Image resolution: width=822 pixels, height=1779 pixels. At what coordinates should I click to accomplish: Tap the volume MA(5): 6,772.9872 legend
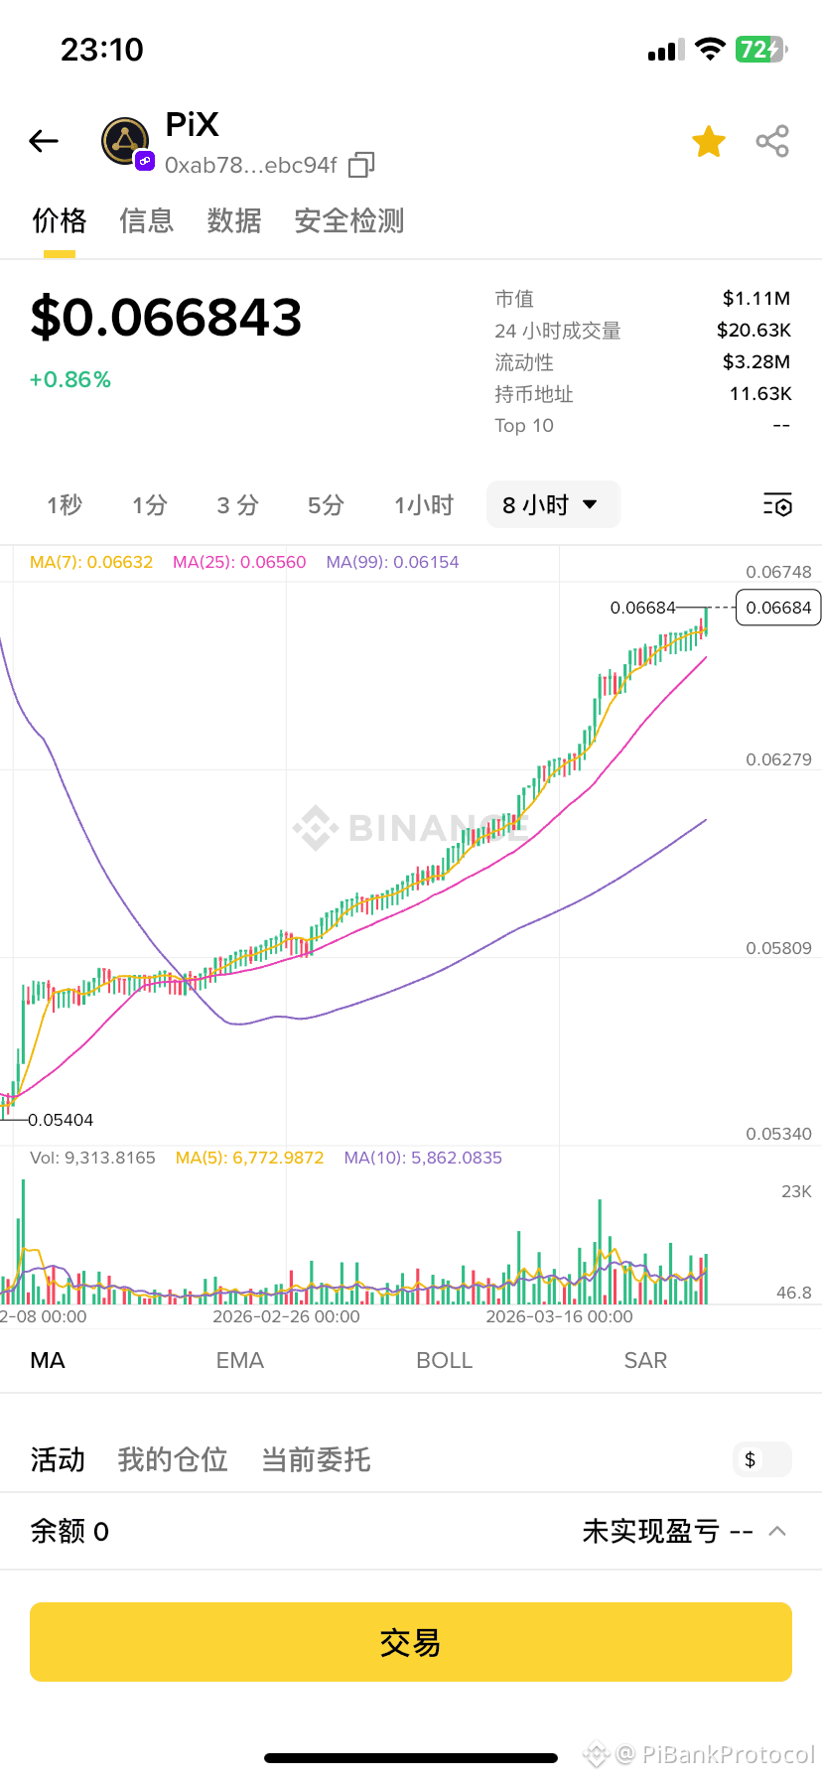coord(249,1158)
